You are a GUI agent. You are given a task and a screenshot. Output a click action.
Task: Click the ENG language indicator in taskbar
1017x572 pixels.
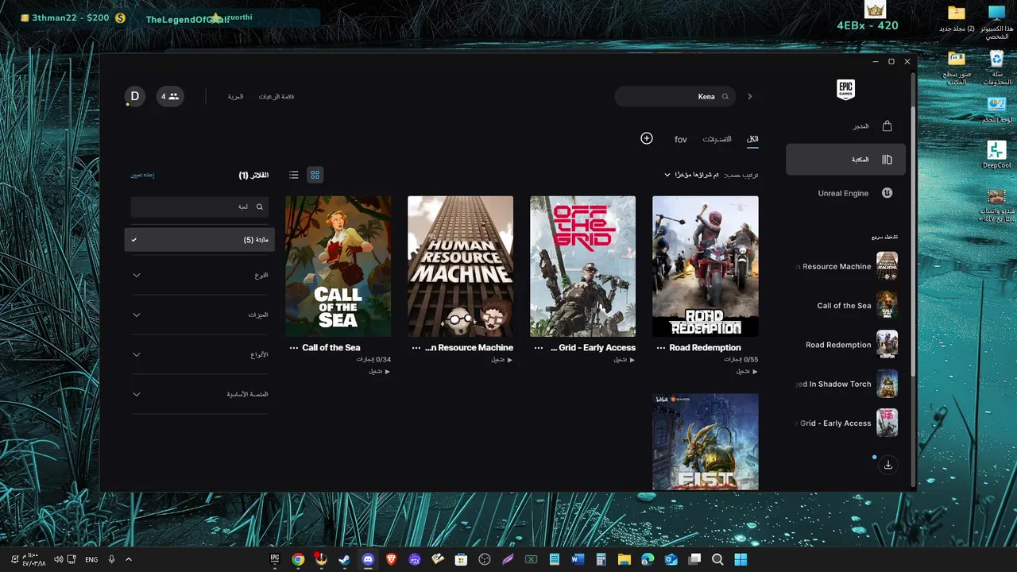(91, 559)
